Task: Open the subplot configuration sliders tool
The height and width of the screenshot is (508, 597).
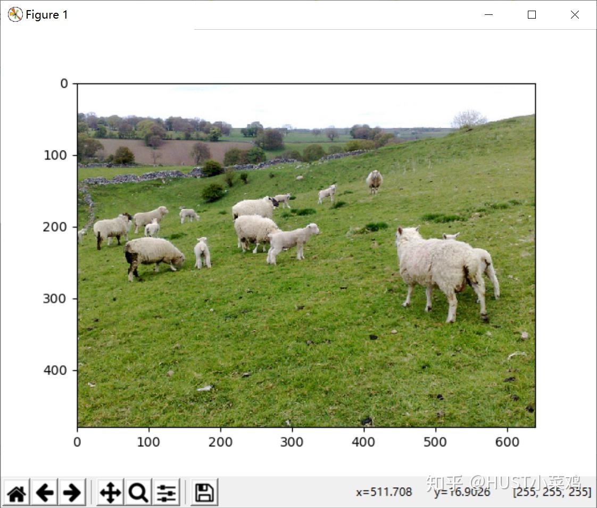Action: point(165,493)
